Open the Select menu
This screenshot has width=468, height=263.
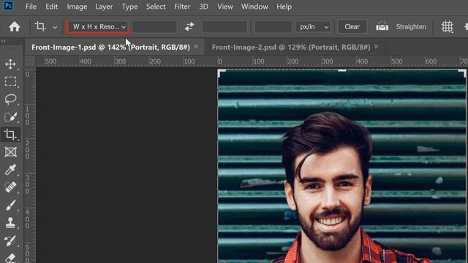point(156,7)
